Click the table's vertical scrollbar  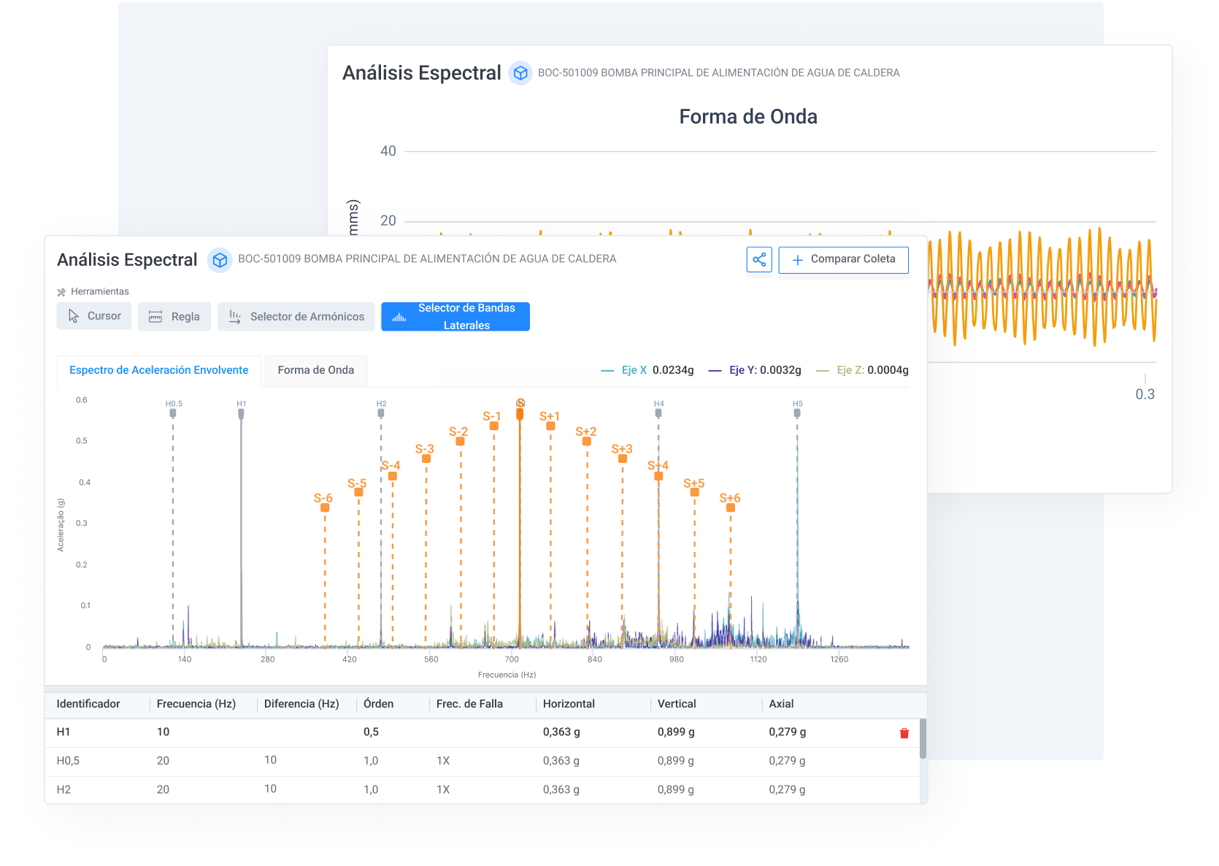click(923, 739)
